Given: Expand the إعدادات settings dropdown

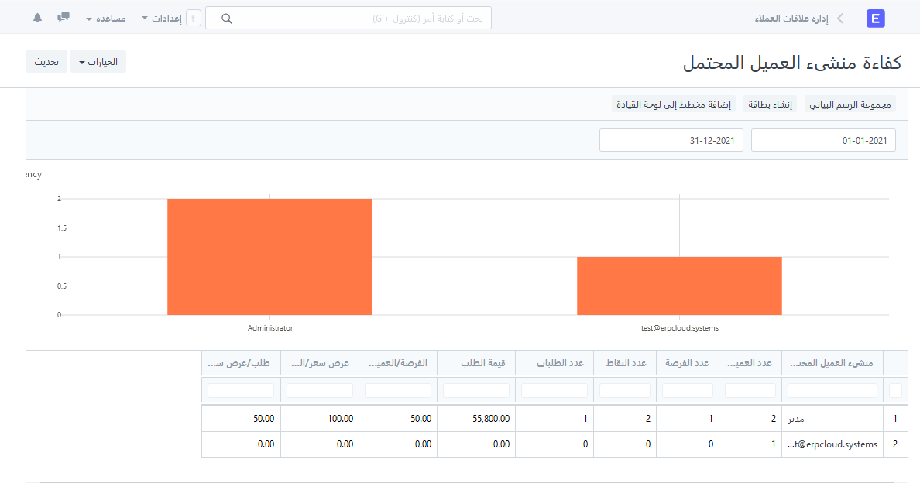Looking at the screenshot, I should 162,19.
